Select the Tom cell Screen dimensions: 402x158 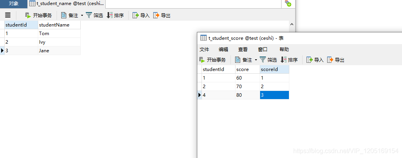tap(59, 33)
